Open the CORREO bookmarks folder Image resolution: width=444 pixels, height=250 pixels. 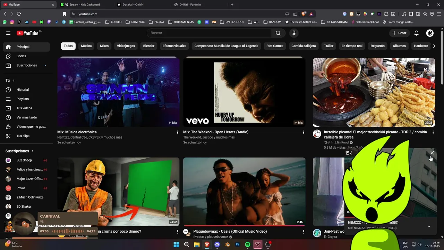113,22
